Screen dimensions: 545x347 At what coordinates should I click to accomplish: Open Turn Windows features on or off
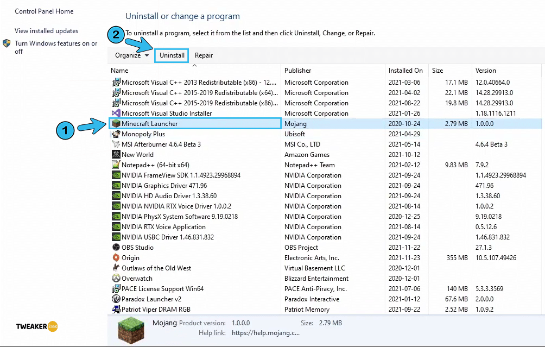[x=56, y=47]
